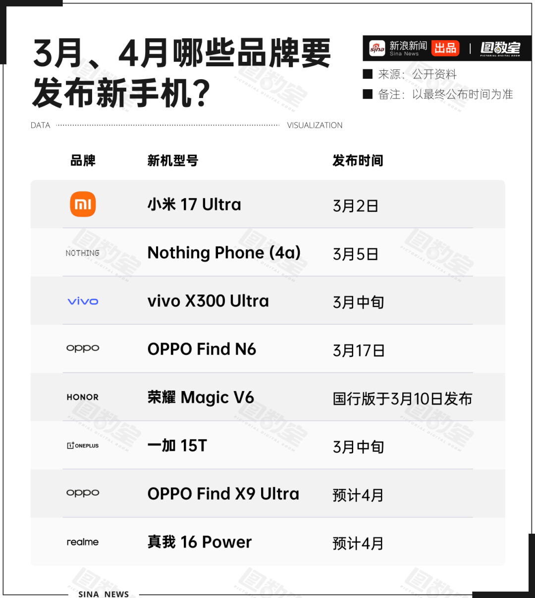The image size is (535, 598).
Task: Click the OPPO logo beside Find X9 Ultra
Action: pos(83,493)
